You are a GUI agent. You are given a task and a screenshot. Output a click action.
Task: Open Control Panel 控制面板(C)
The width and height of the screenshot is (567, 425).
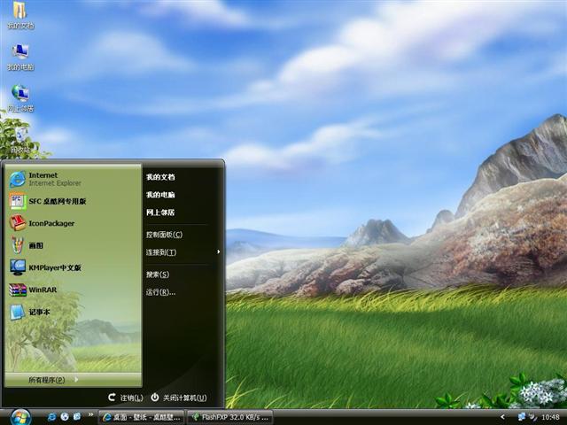tap(164, 235)
